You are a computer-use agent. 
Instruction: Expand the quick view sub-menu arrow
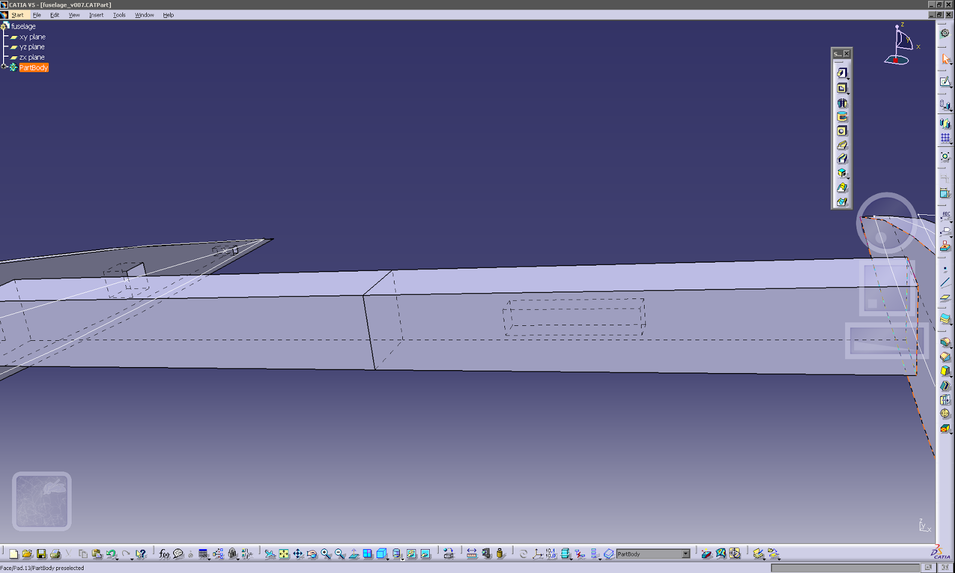[x=388, y=558]
